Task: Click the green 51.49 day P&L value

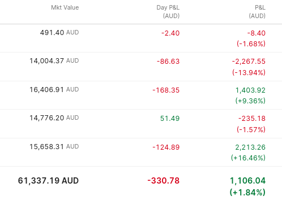Action: [x=170, y=119]
